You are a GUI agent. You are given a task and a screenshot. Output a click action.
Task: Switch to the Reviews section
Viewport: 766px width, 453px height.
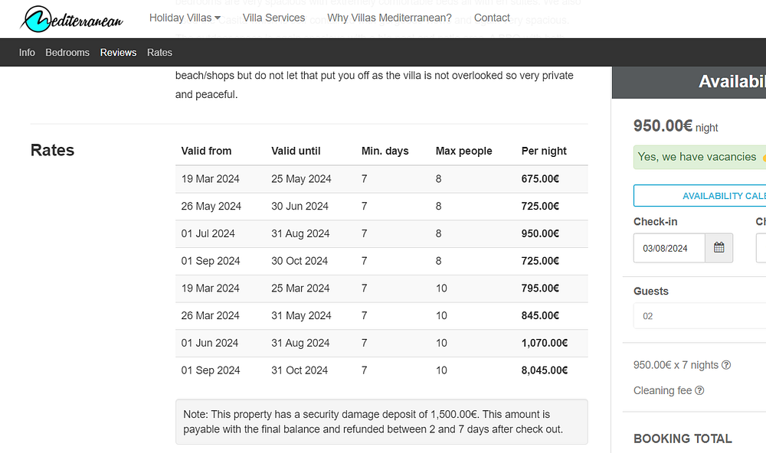click(x=118, y=53)
